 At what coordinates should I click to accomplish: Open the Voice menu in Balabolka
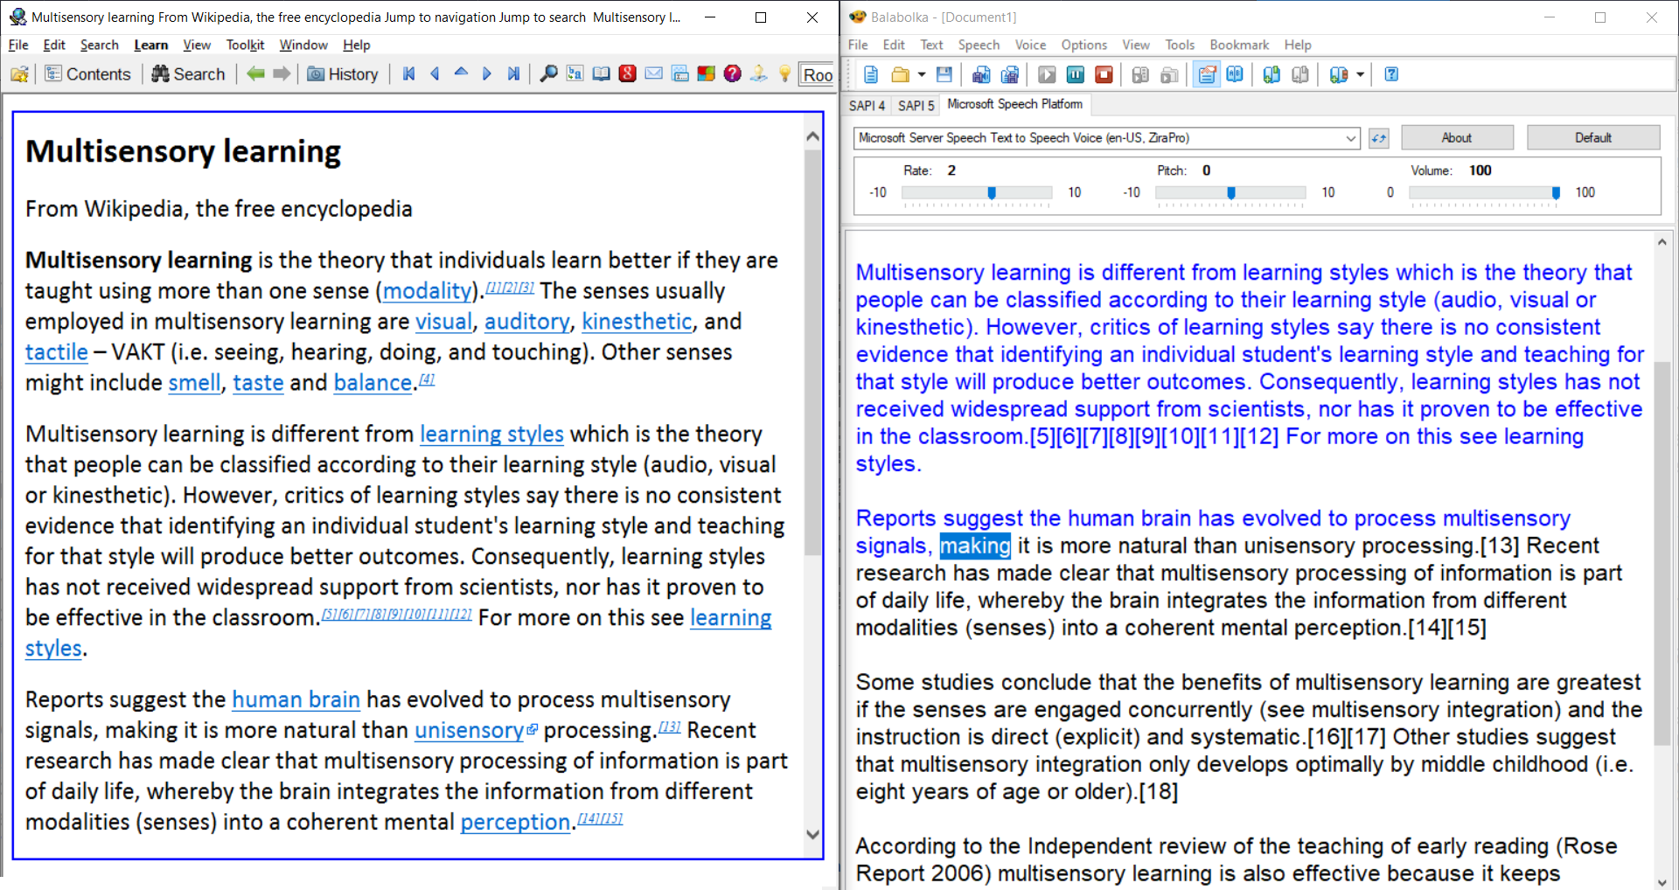pos(1030,45)
